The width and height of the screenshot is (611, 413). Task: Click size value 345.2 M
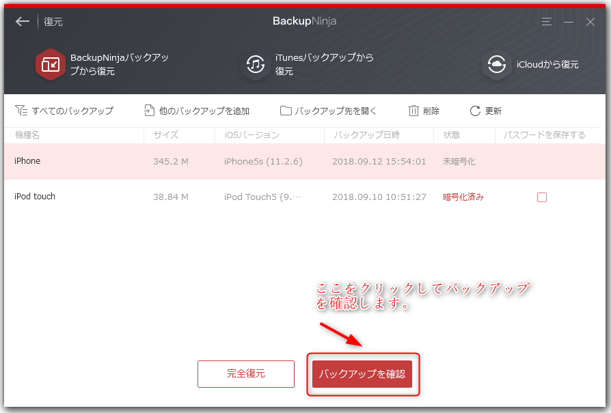coord(171,161)
